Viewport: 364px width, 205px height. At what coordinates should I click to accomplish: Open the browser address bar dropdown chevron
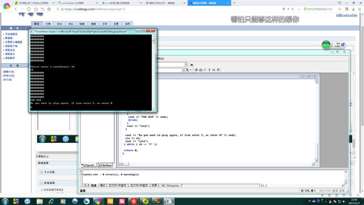tap(299, 9)
